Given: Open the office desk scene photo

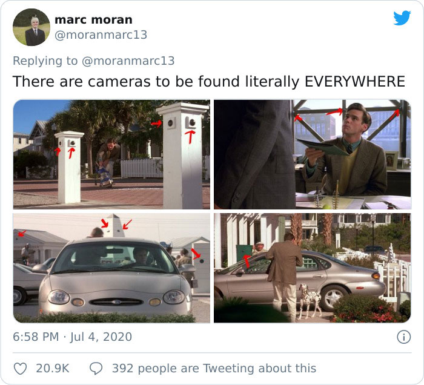Looking at the screenshot, I should click(x=313, y=154).
